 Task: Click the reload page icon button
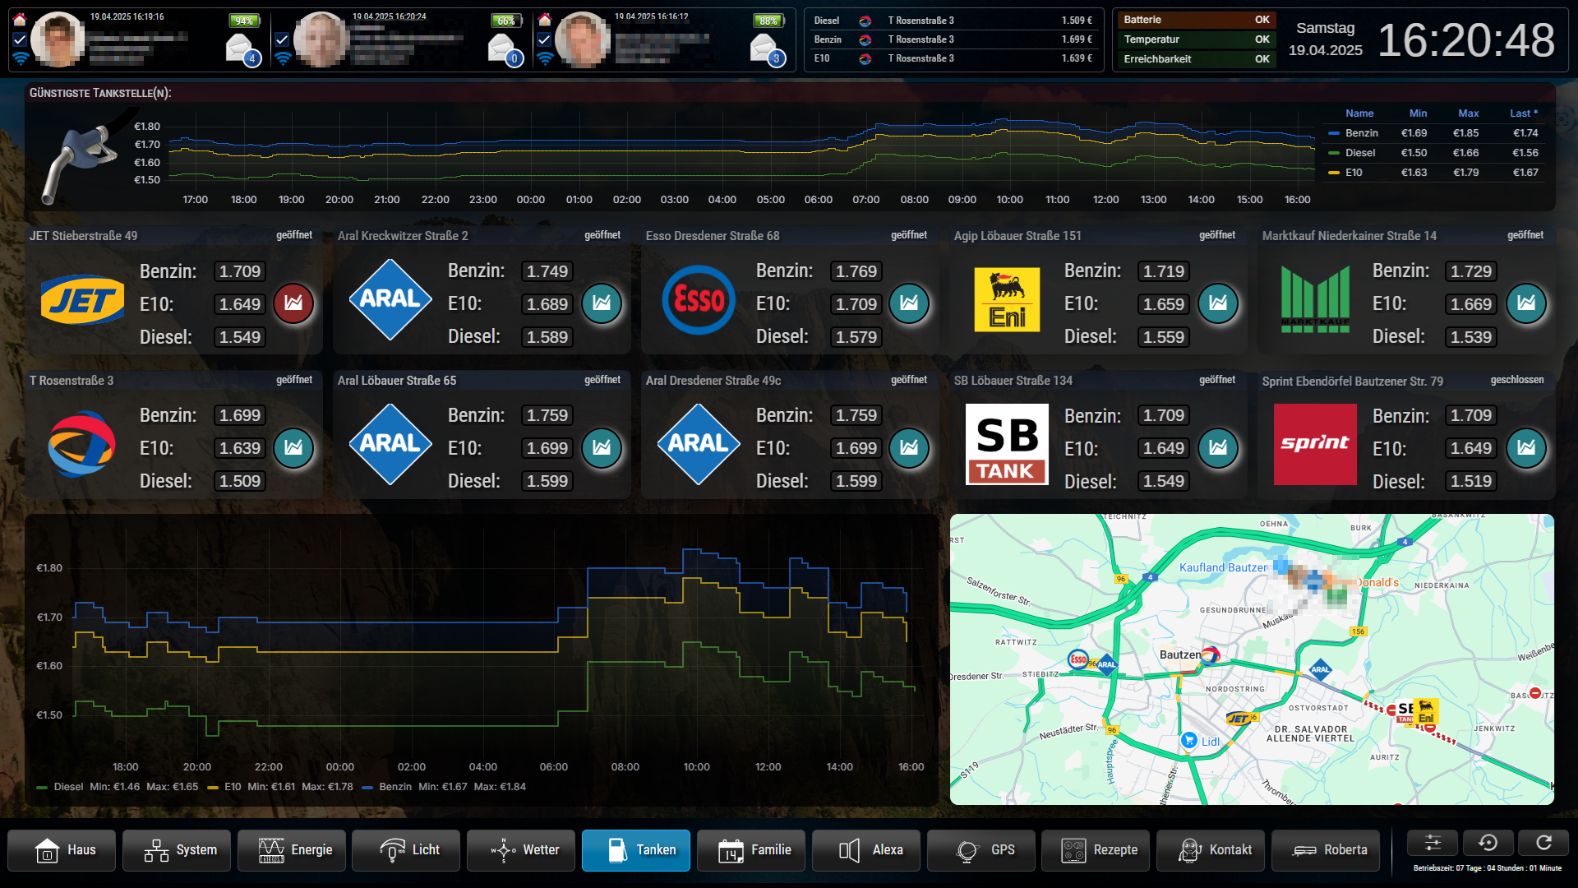point(1543,843)
